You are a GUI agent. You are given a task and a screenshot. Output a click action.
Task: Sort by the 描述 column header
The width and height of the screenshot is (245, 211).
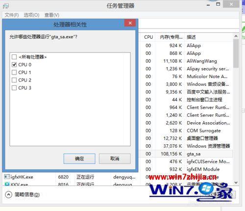pos(191,37)
